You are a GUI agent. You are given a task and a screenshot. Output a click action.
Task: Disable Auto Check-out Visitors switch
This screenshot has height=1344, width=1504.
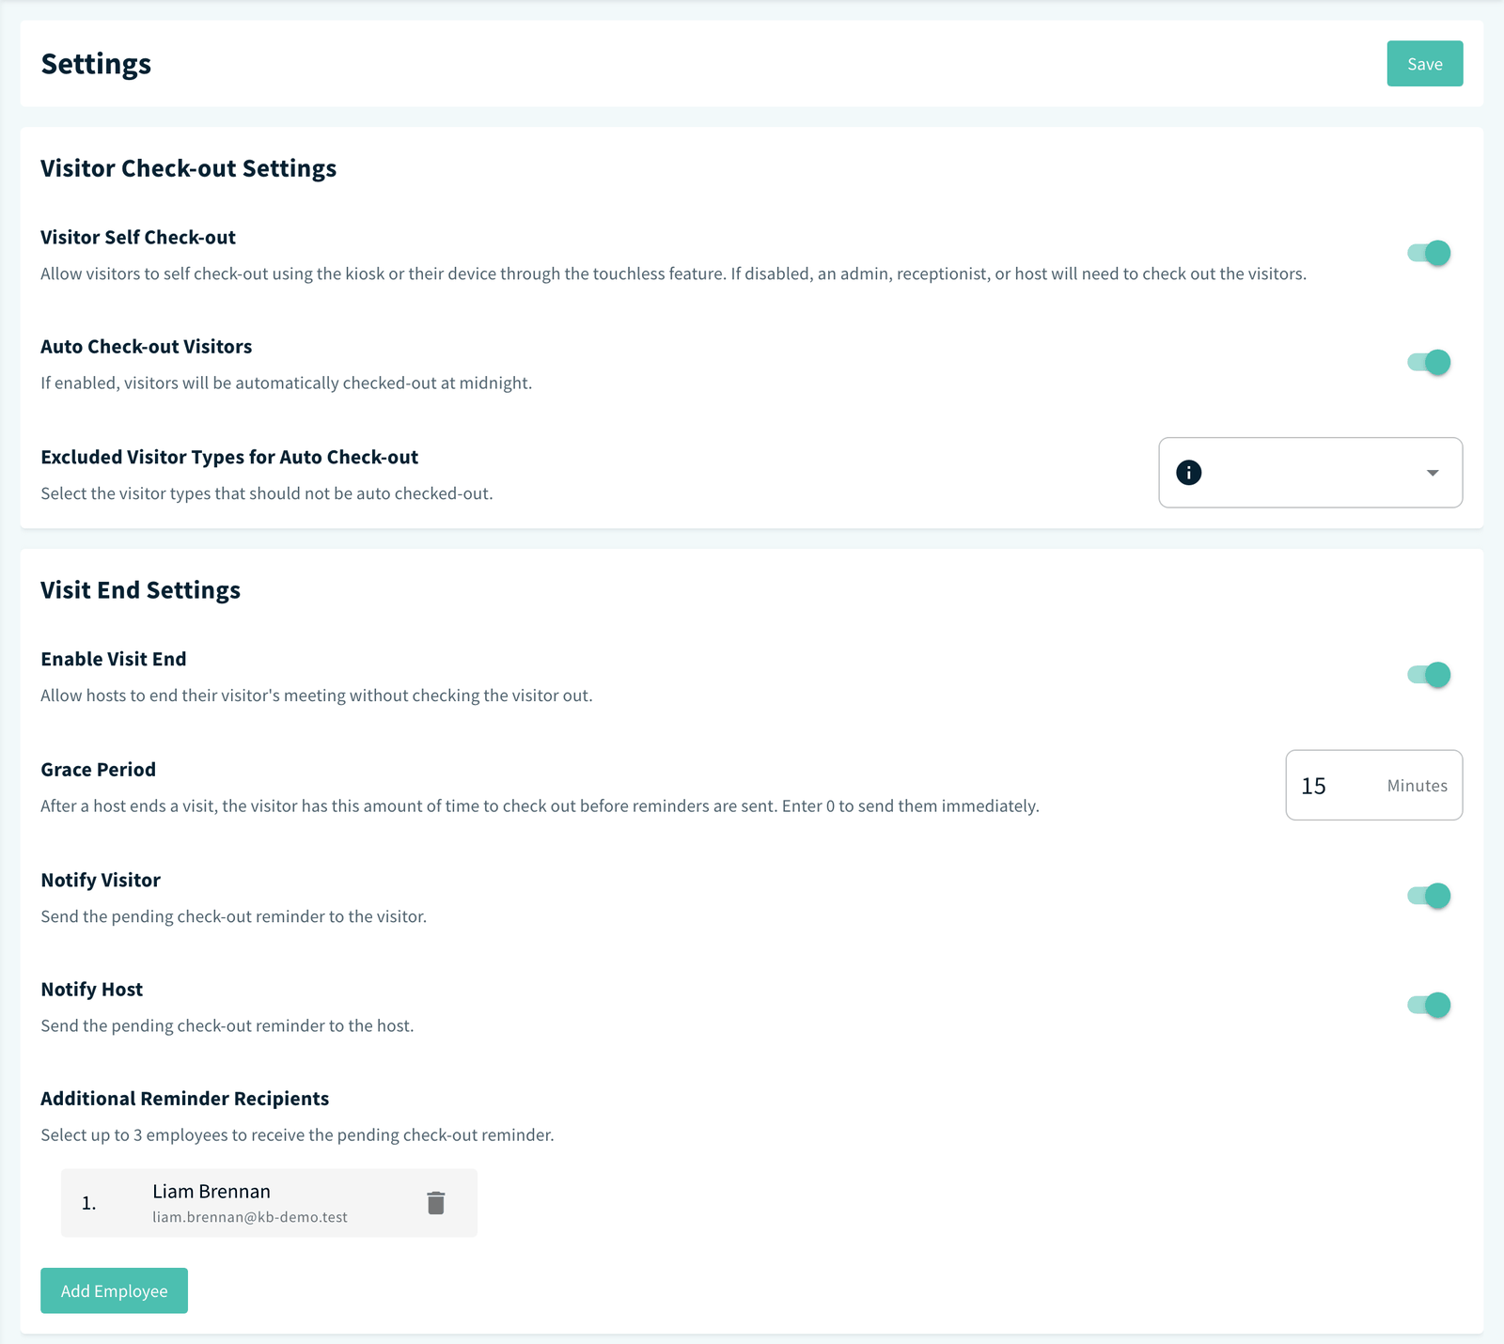1429,362
